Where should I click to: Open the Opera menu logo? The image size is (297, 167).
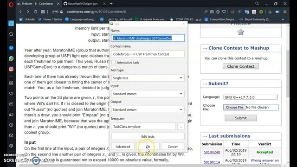(x=11, y=4)
